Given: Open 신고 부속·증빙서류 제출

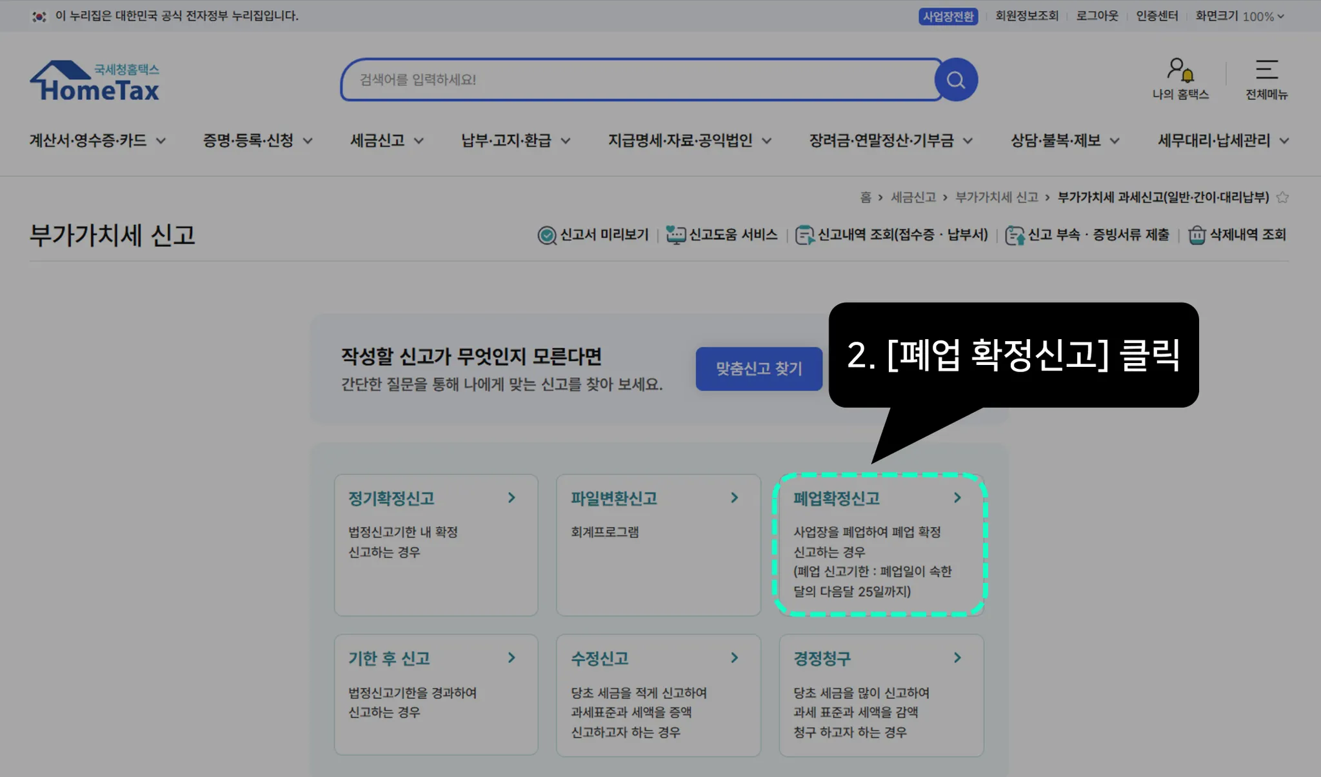Looking at the screenshot, I should [x=1088, y=235].
